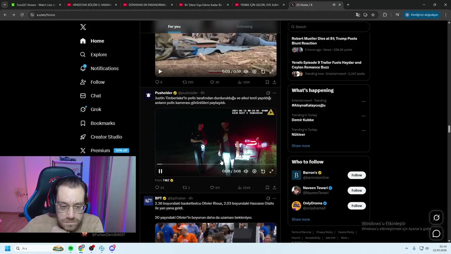Show more in What's happening

(x=301, y=146)
